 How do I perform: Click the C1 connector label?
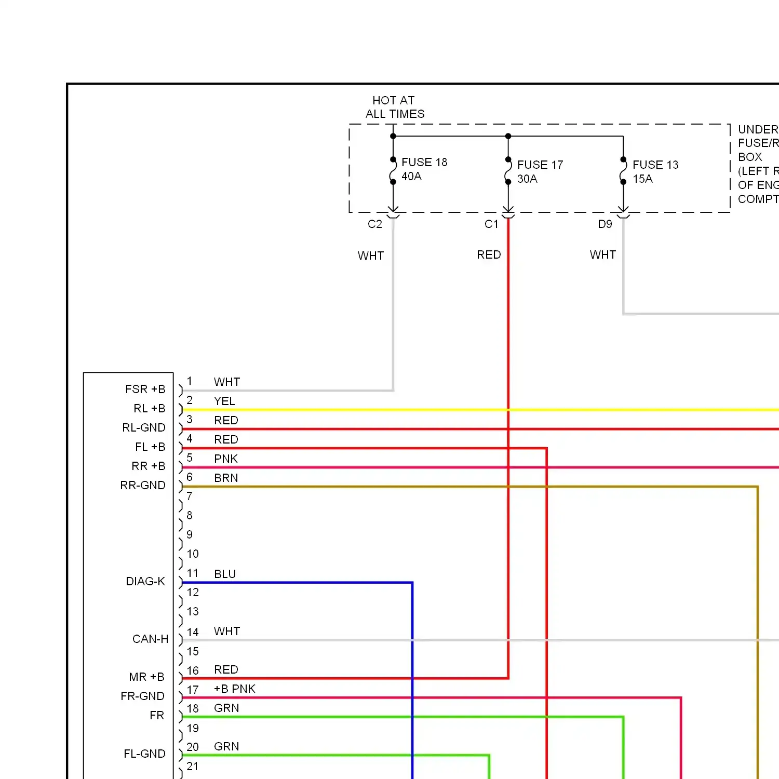pyautogui.click(x=491, y=224)
